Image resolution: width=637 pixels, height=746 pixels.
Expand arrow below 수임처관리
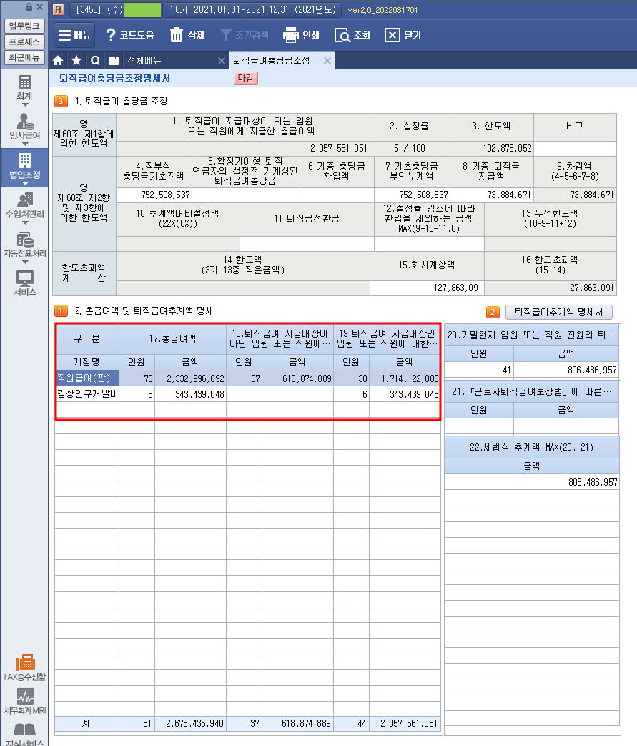25,222
